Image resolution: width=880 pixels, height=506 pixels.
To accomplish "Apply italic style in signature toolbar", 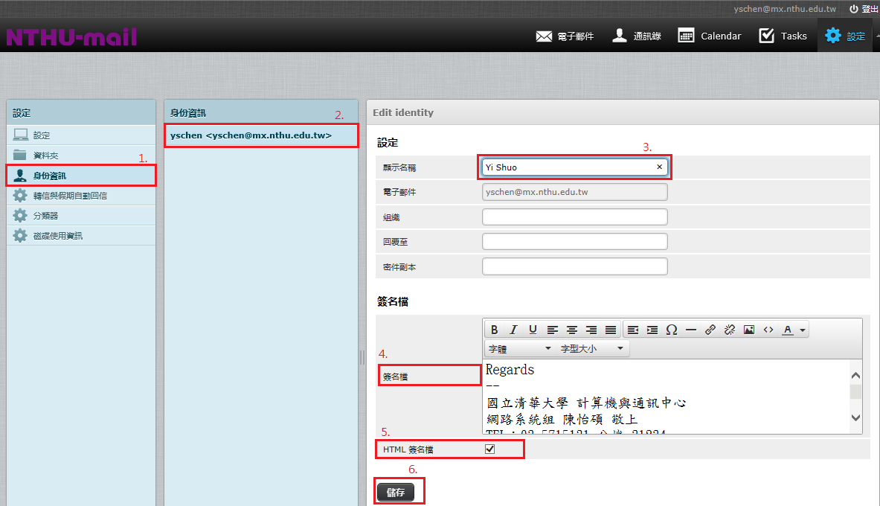I will (513, 330).
